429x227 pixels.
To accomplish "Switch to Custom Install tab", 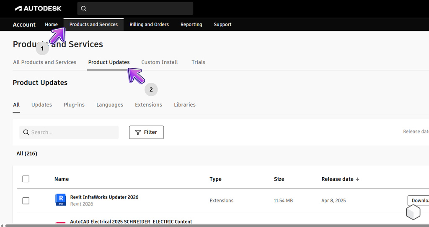I will [160, 62].
